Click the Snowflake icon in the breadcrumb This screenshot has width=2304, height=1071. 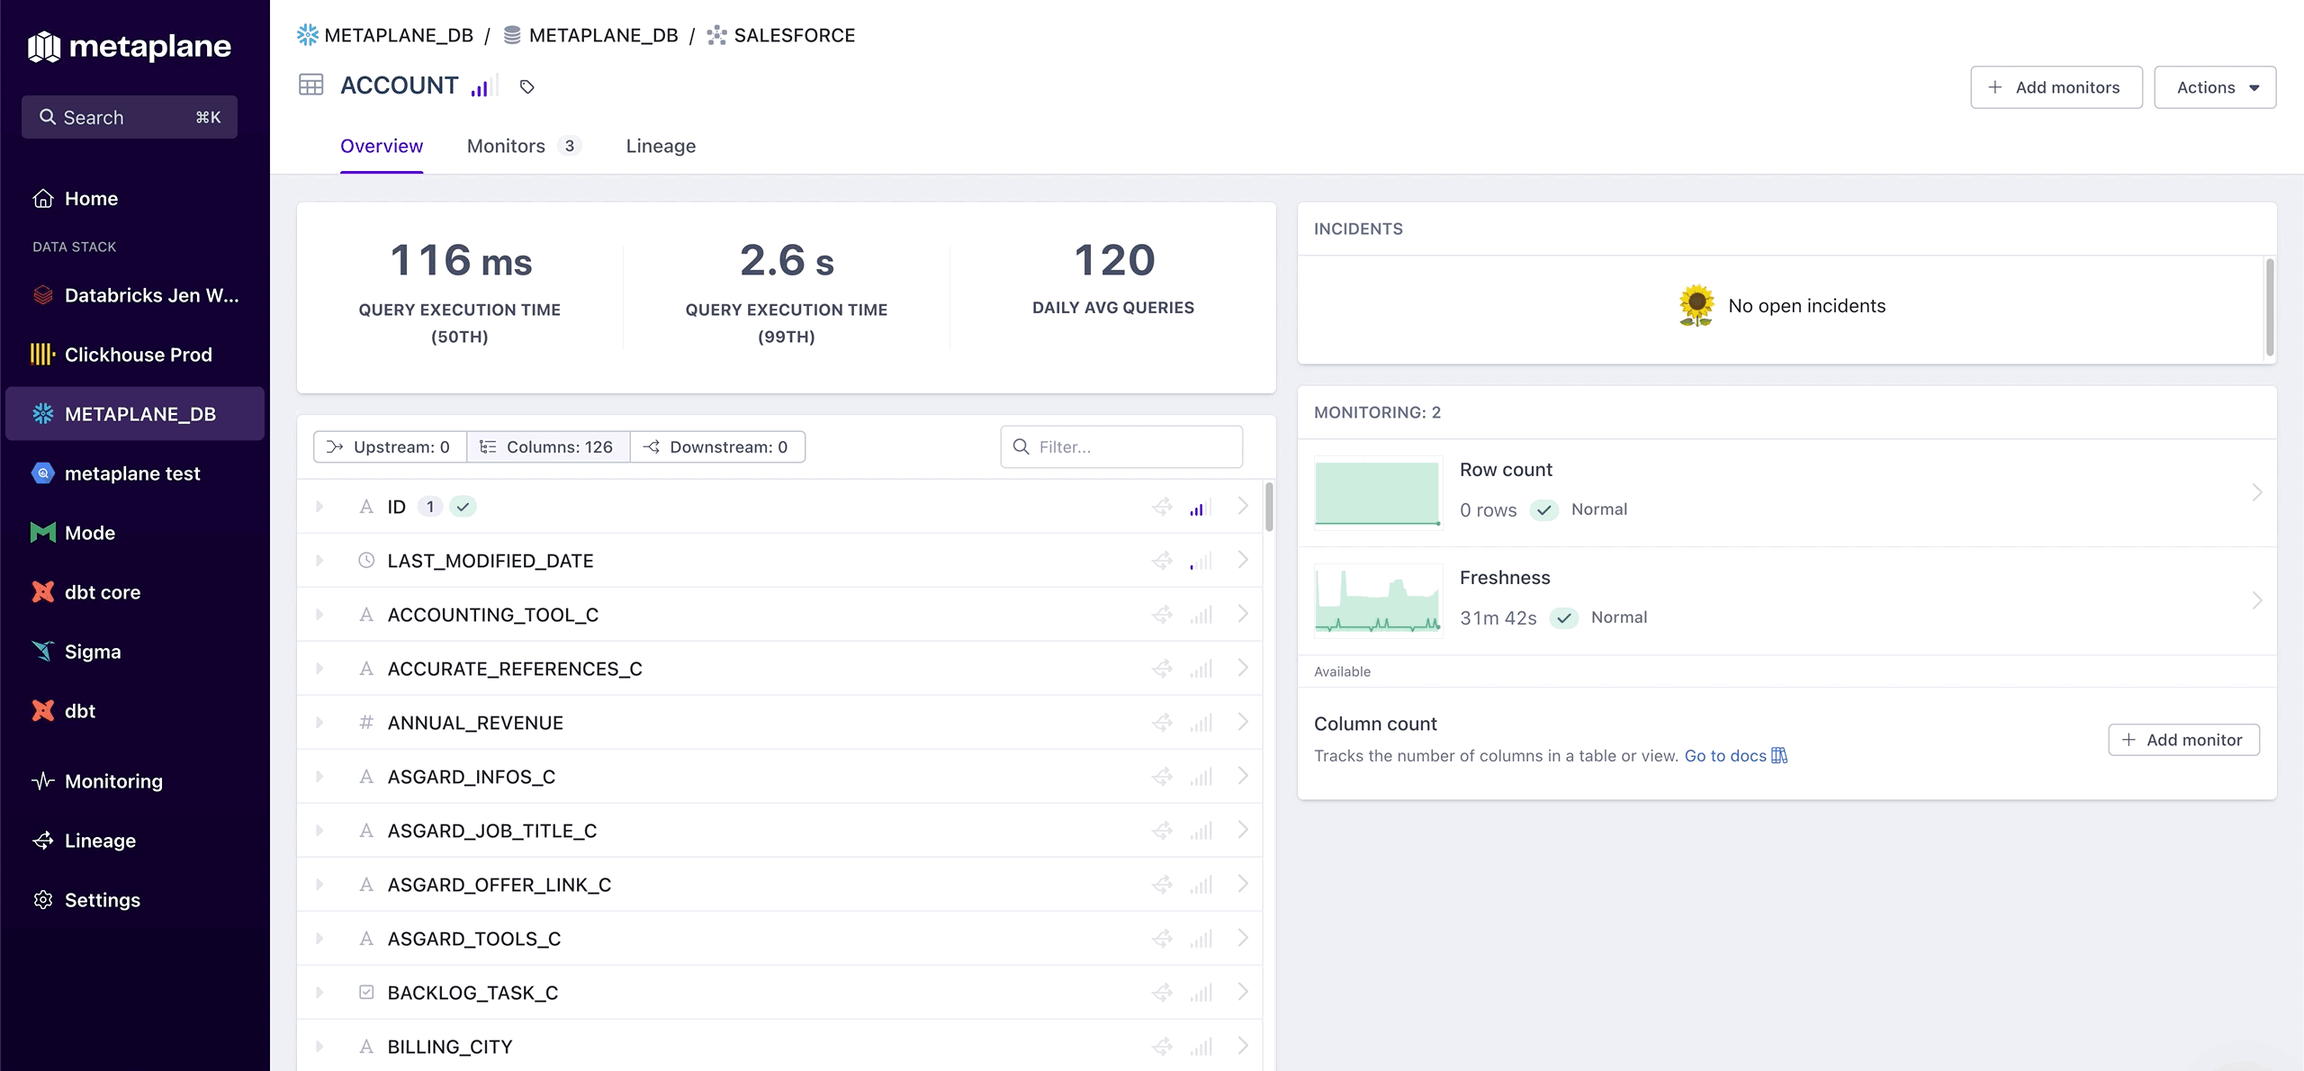click(308, 35)
